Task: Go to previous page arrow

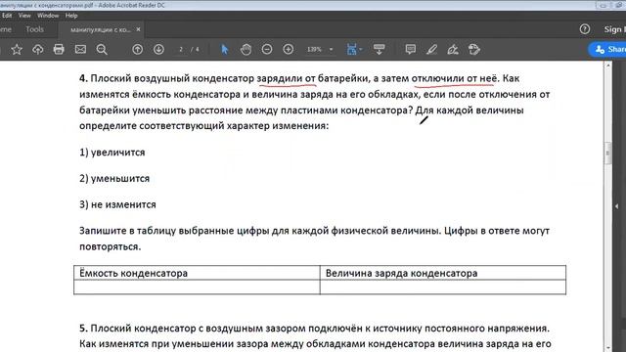Action: pos(137,50)
